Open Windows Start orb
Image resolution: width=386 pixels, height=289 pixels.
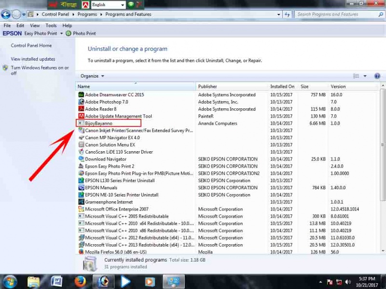(10, 282)
